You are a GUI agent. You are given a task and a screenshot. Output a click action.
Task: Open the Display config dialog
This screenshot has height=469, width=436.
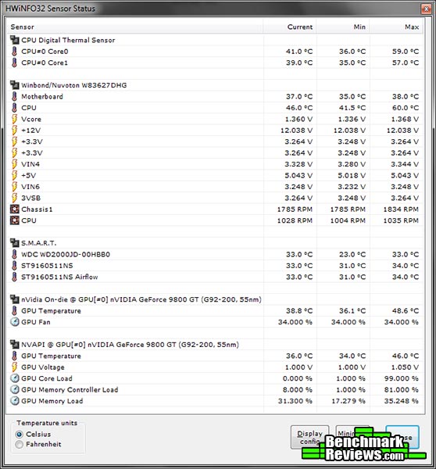[x=309, y=437]
